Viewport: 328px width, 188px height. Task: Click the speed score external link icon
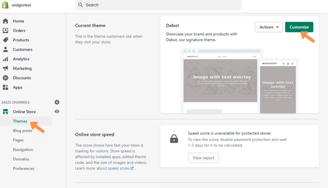click(132, 168)
